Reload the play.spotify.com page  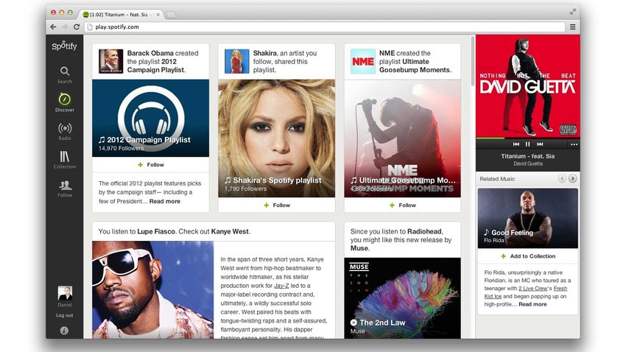(x=77, y=27)
